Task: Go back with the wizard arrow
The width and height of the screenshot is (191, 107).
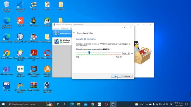Action: [x=74, y=33]
